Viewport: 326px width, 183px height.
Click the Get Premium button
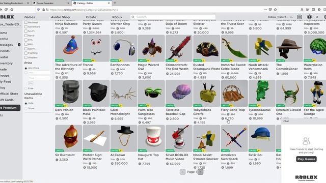10,108
